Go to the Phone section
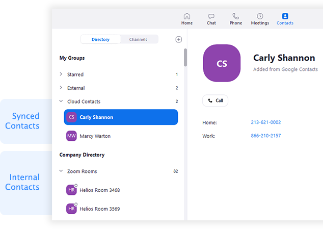323x229 pixels. tap(235, 16)
